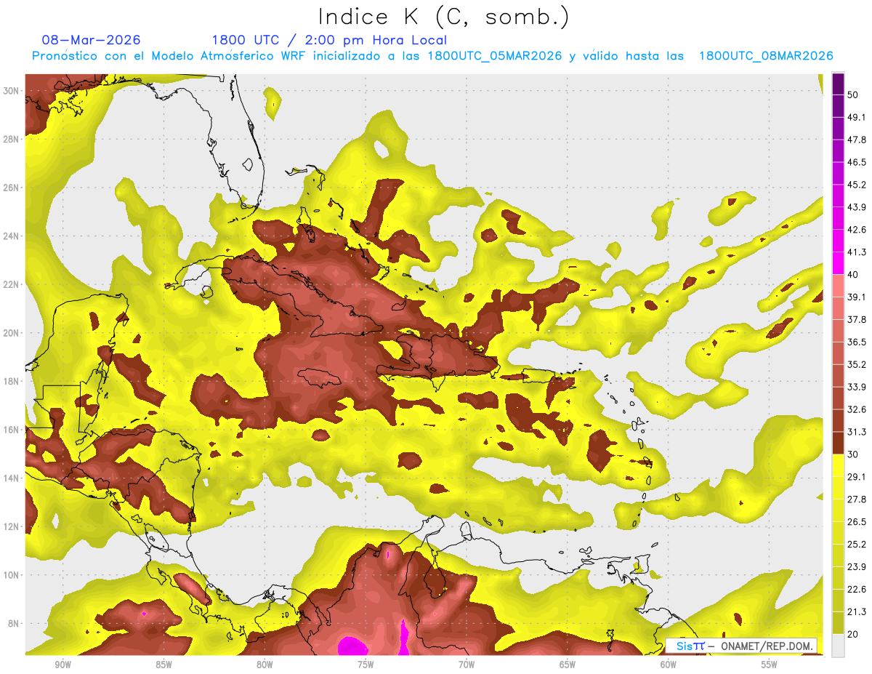This screenshot has width=872, height=674.
Task: Click legend value "46.5"
Action: pyautogui.click(x=857, y=162)
